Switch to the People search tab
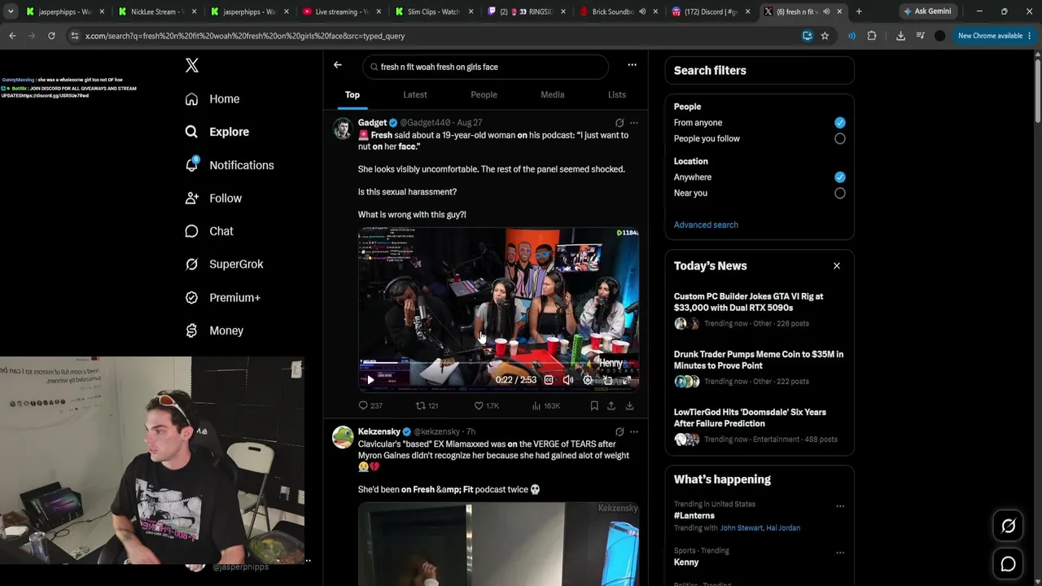 [x=484, y=94]
